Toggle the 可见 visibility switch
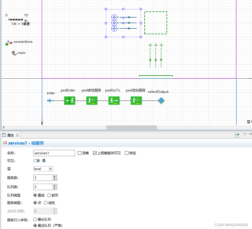 coord(37,161)
